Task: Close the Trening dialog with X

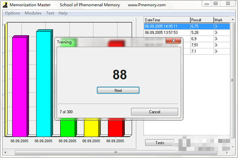Action: 173,40
